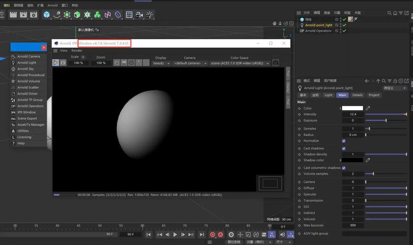Click the black Shadow color swatch

coord(353,160)
